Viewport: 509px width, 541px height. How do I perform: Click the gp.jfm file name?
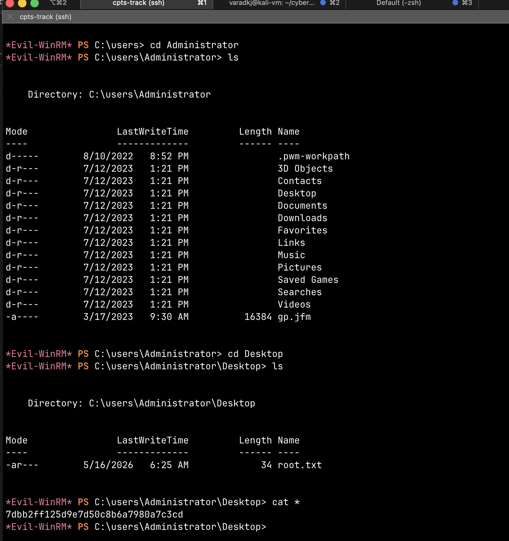[294, 317]
